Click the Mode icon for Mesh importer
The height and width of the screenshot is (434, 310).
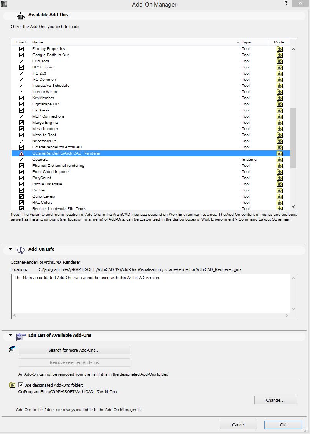tap(280, 129)
